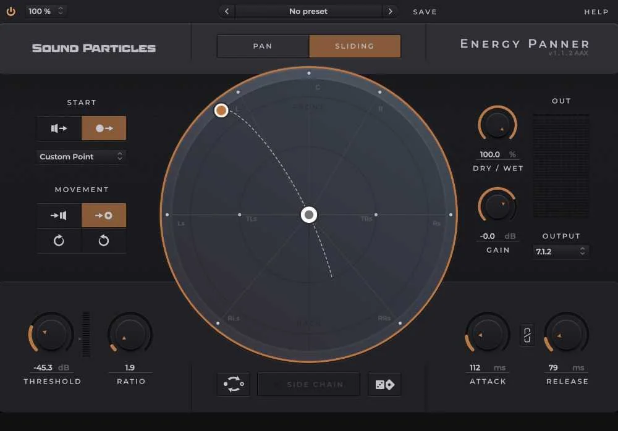Click the next preset arrow
The width and height of the screenshot is (618, 431).
tap(390, 11)
